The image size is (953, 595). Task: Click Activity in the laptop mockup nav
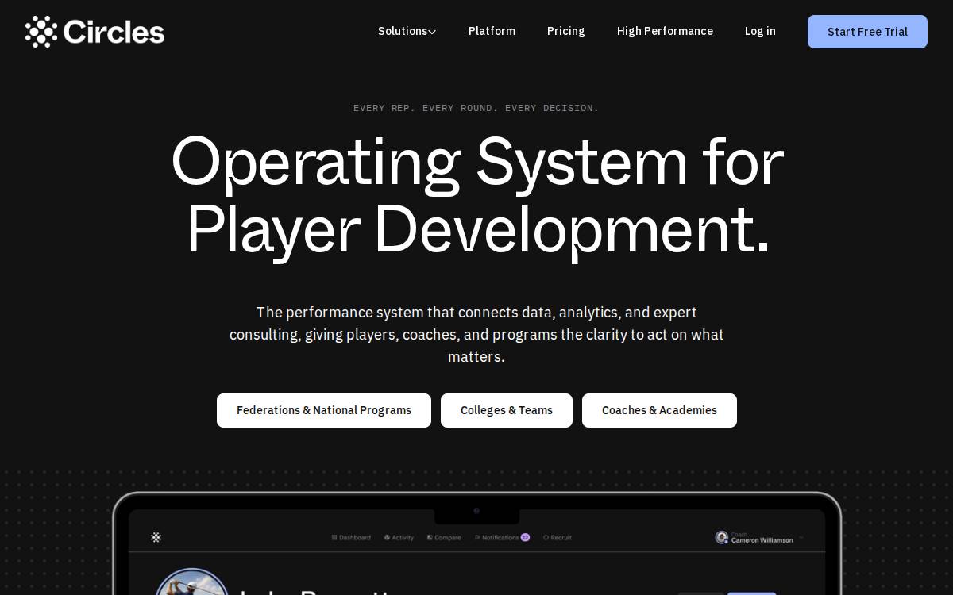click(399, 537)
